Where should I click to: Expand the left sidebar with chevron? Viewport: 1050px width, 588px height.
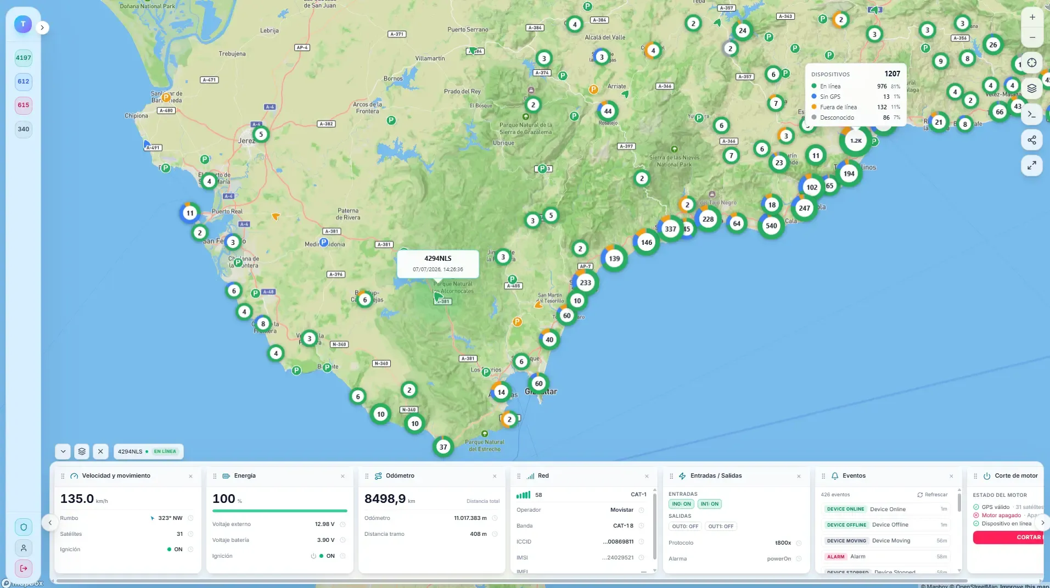(x=42, y=27)
